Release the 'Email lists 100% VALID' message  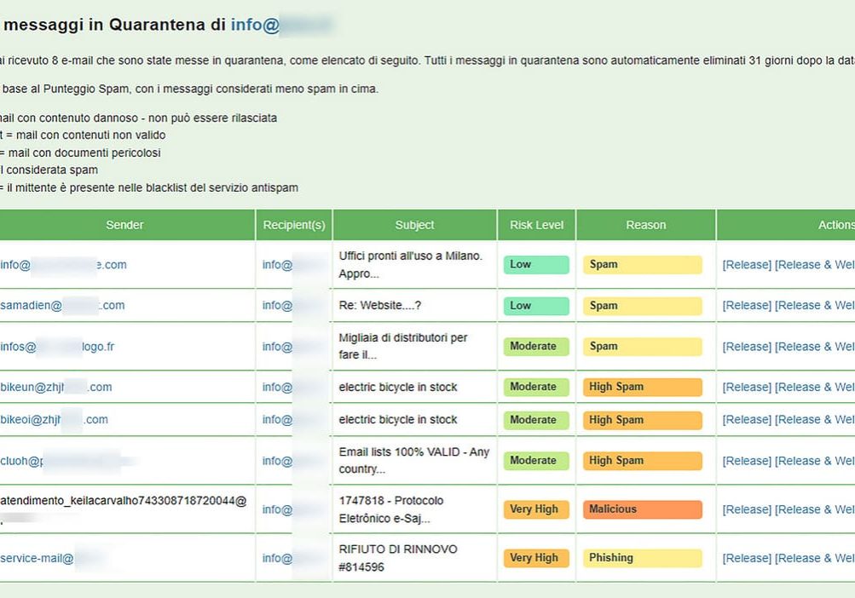click(x=747, y=461)
